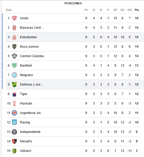Screen dimensions: 144x157
Task: Select the Huracán balloon crest icon
Action: pyautogui.click(x=14, y=103)
